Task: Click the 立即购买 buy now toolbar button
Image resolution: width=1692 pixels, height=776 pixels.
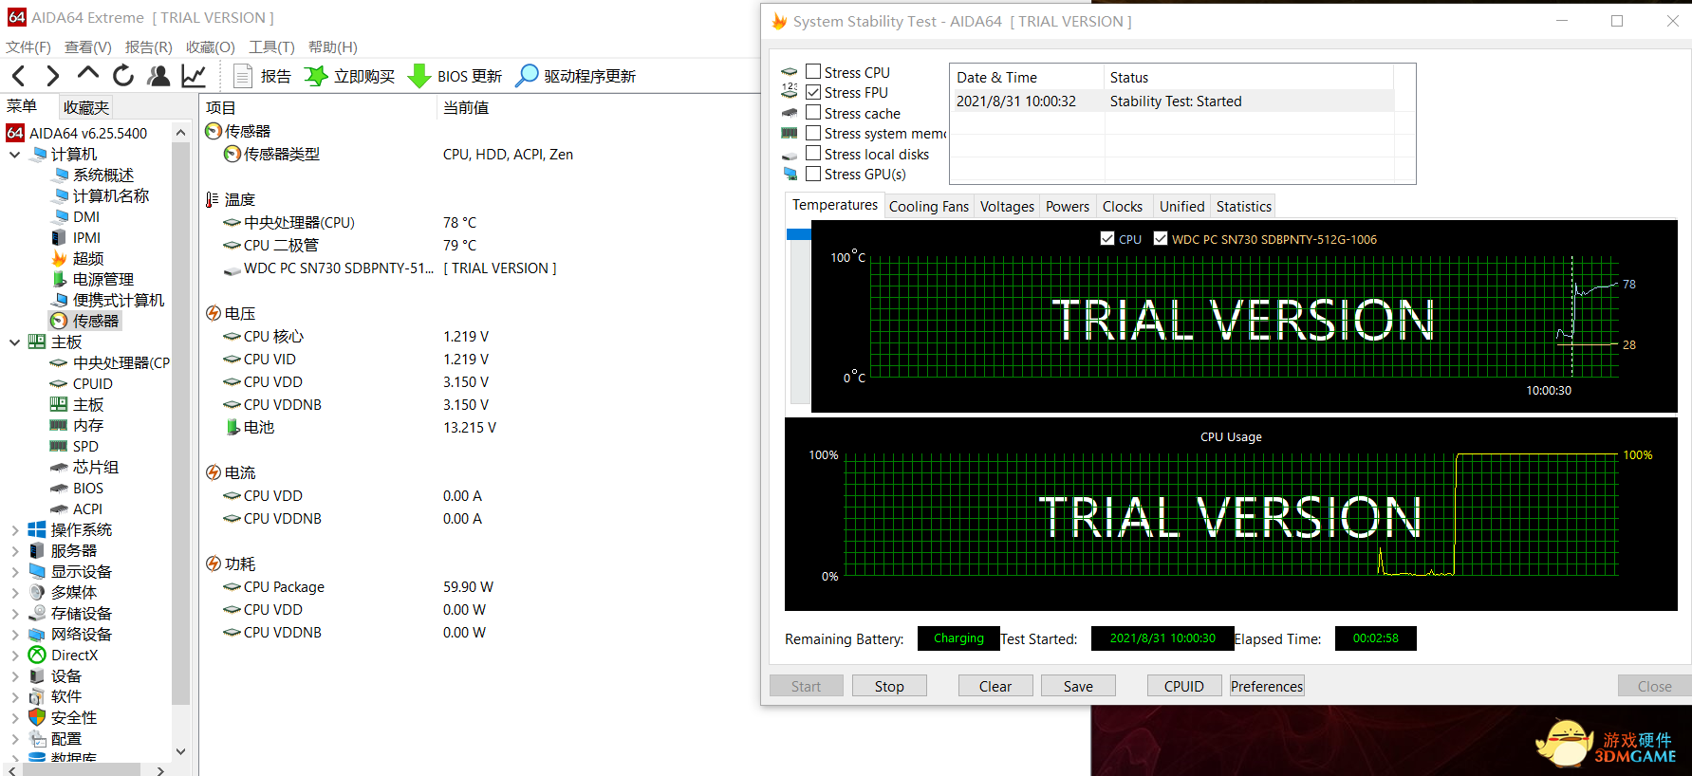Action: tap(349, 76)
